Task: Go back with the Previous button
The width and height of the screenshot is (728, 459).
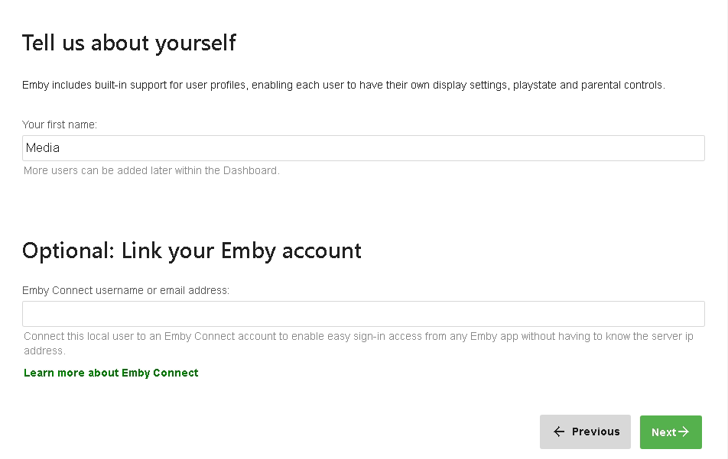Action: (x=585, y=432)
